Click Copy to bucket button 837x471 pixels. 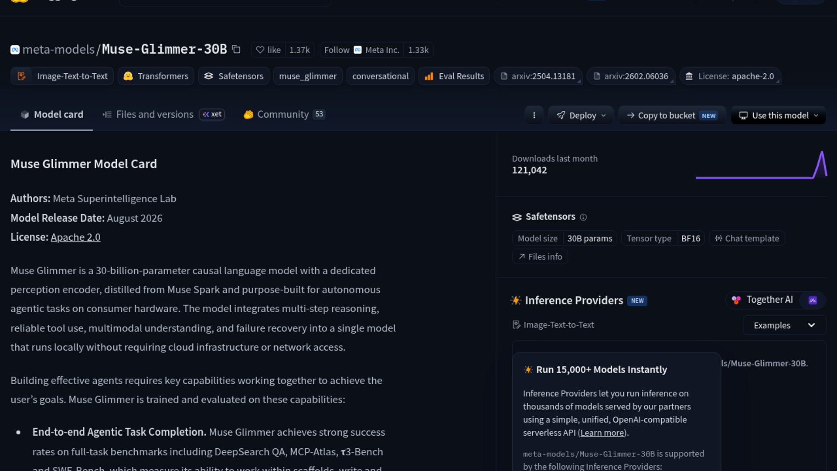point(672,115)
